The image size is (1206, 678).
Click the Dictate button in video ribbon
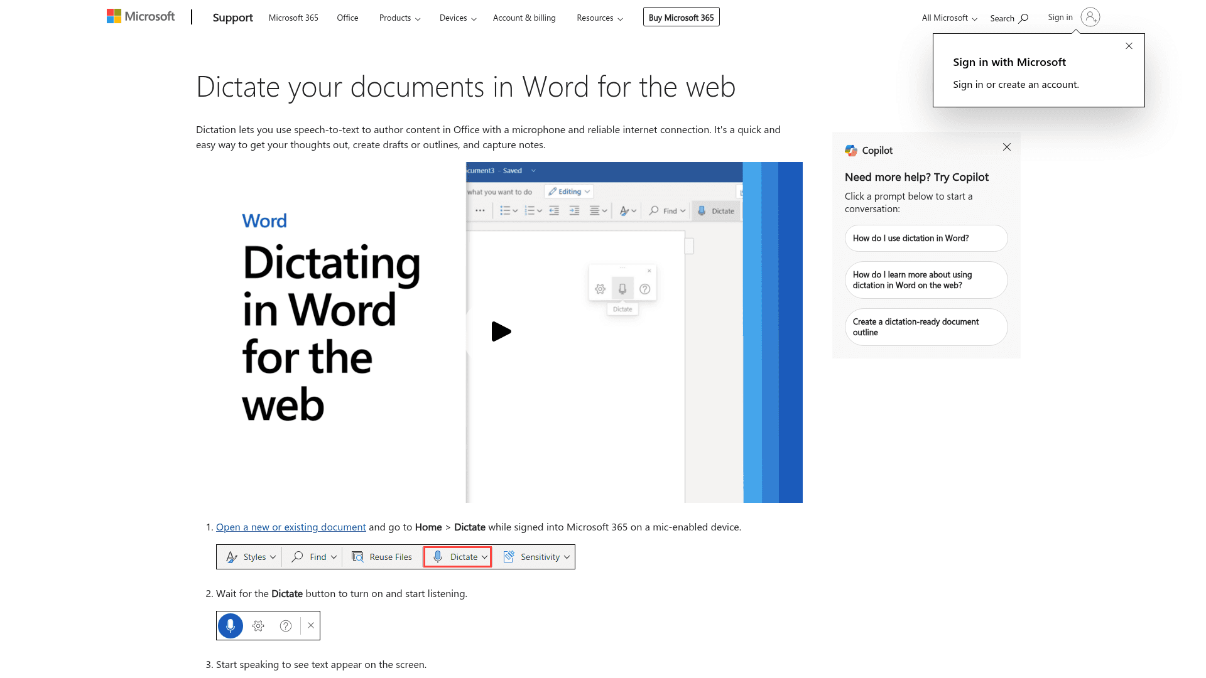click(715, 211)
